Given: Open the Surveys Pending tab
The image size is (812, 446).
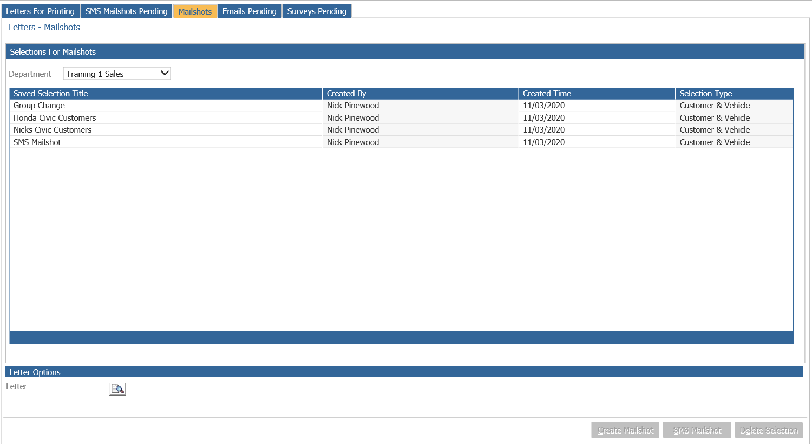Looking at the screenshot, I should (x=317, y=11).
